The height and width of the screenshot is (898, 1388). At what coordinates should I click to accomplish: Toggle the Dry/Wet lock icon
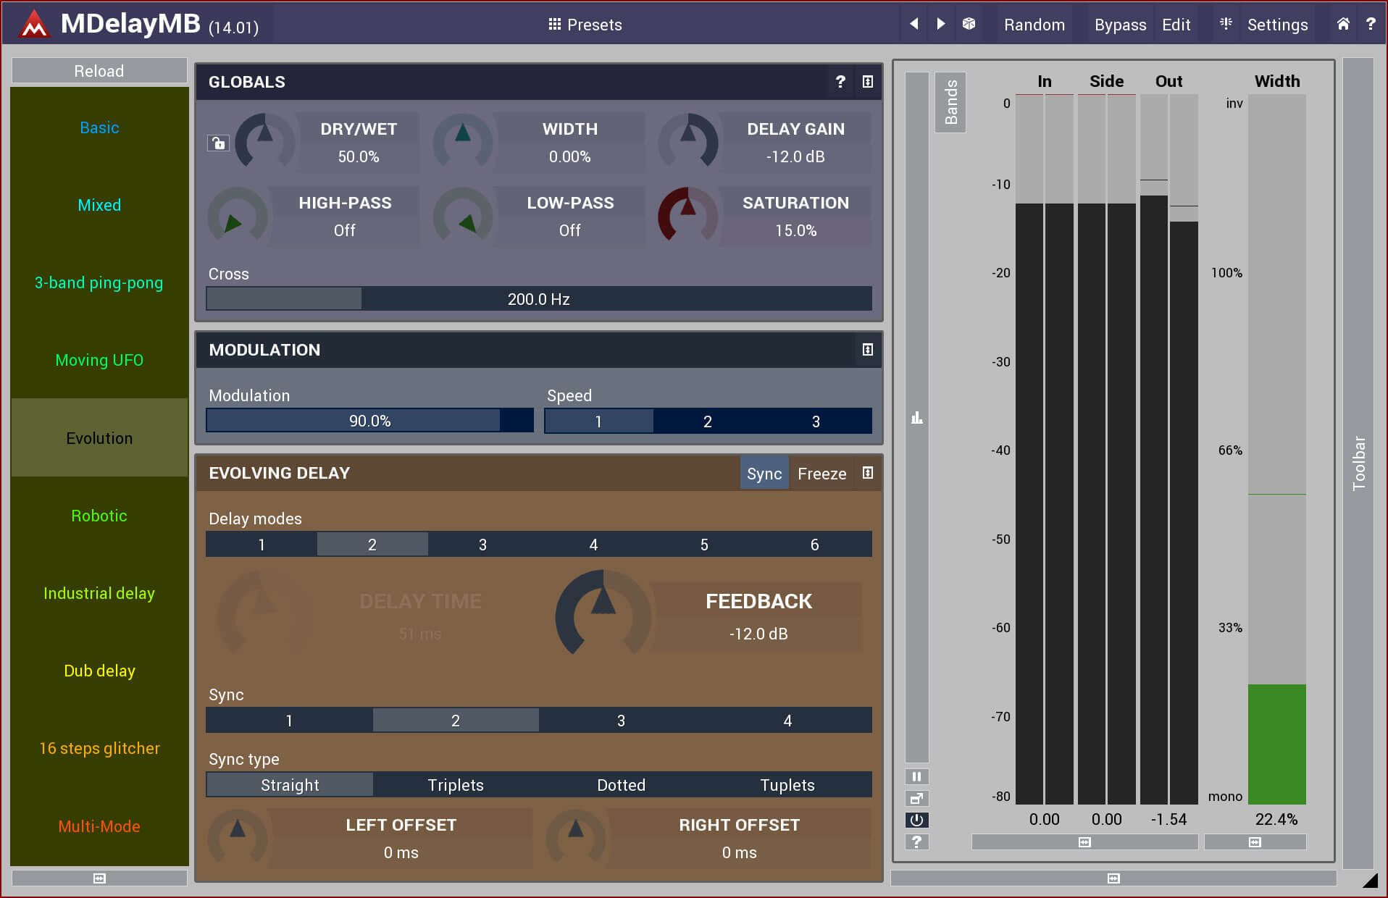218,143
